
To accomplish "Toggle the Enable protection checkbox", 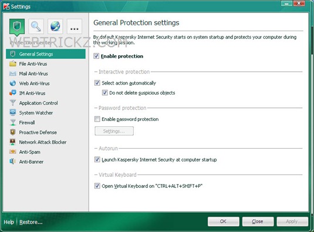I will tap(96, 56).
